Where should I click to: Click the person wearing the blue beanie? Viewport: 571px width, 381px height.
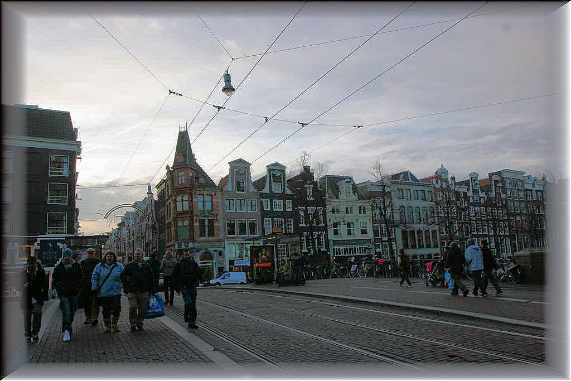[x=68, y=290]
